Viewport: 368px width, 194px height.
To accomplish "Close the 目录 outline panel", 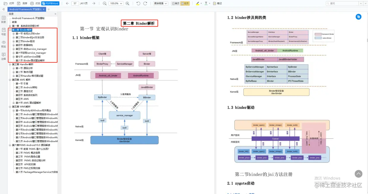I will pyautogui.click(x=55, y=14).
